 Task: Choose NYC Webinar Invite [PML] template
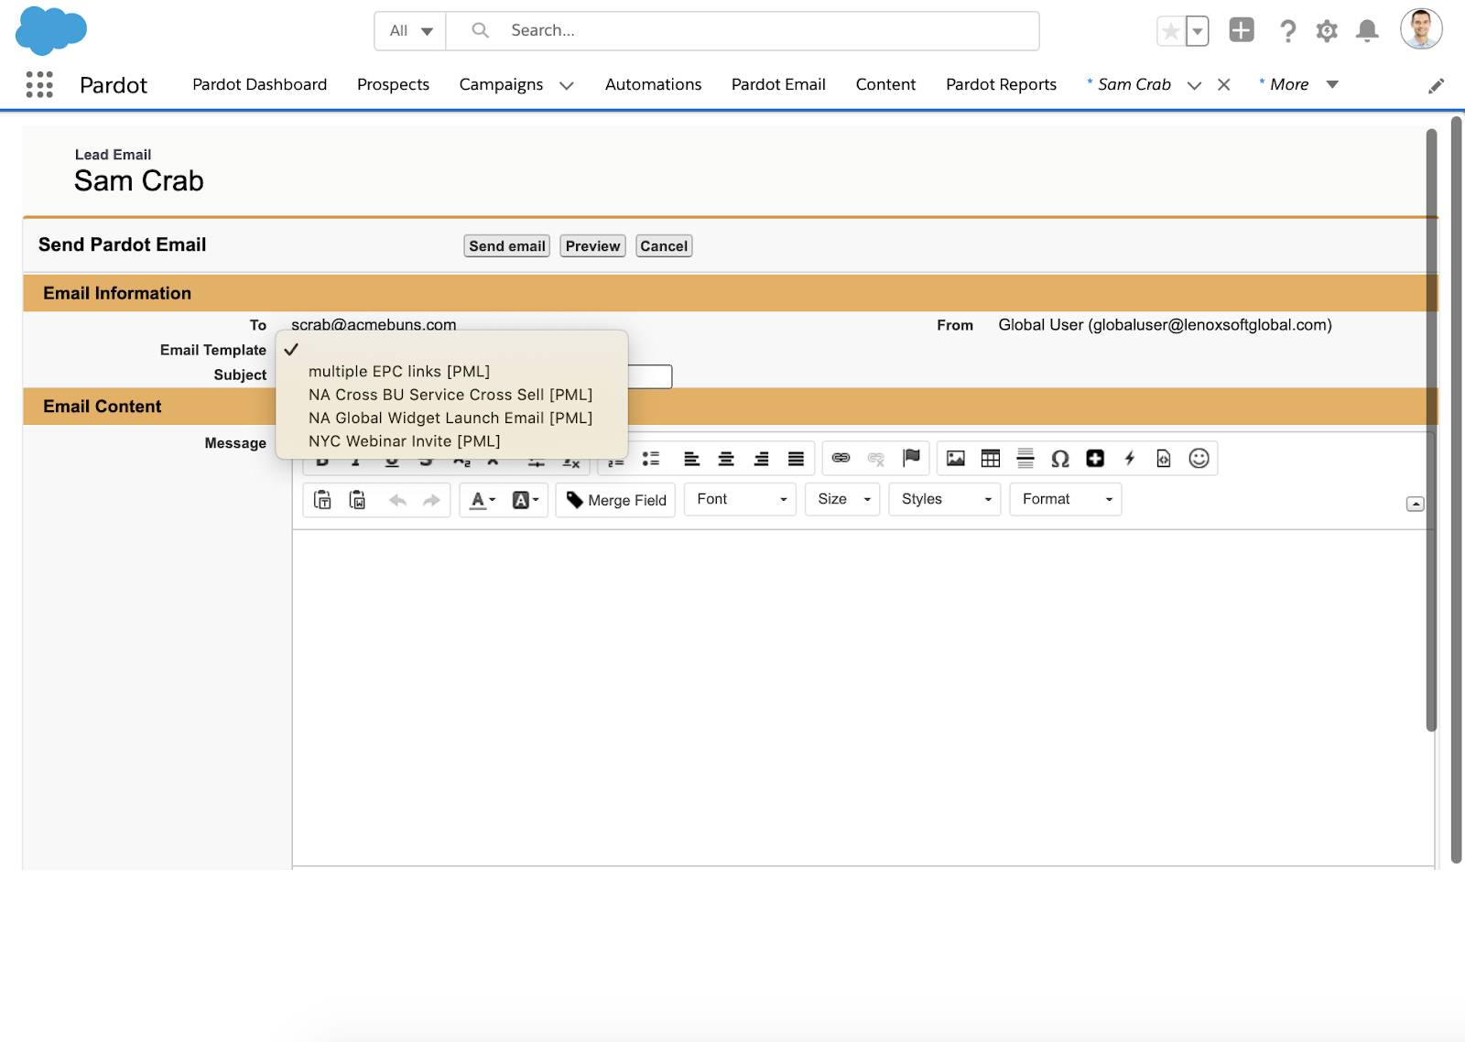click(451, 440)
